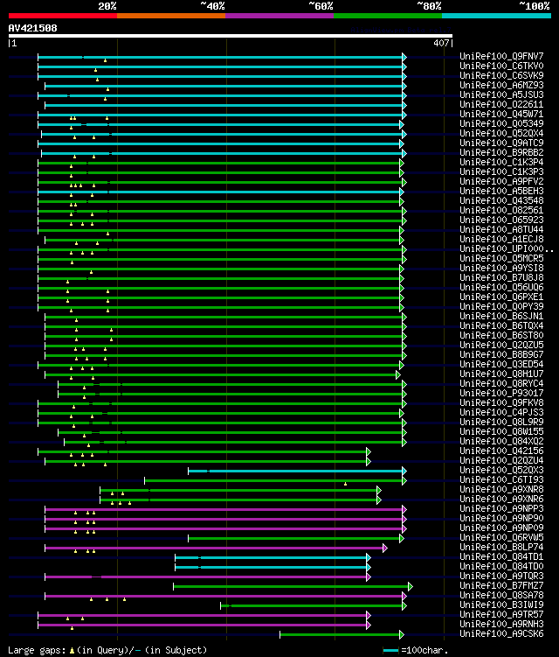Select the UniRef100_O65923 label
This screenshot has width=559, height=657.
(501, 220)
